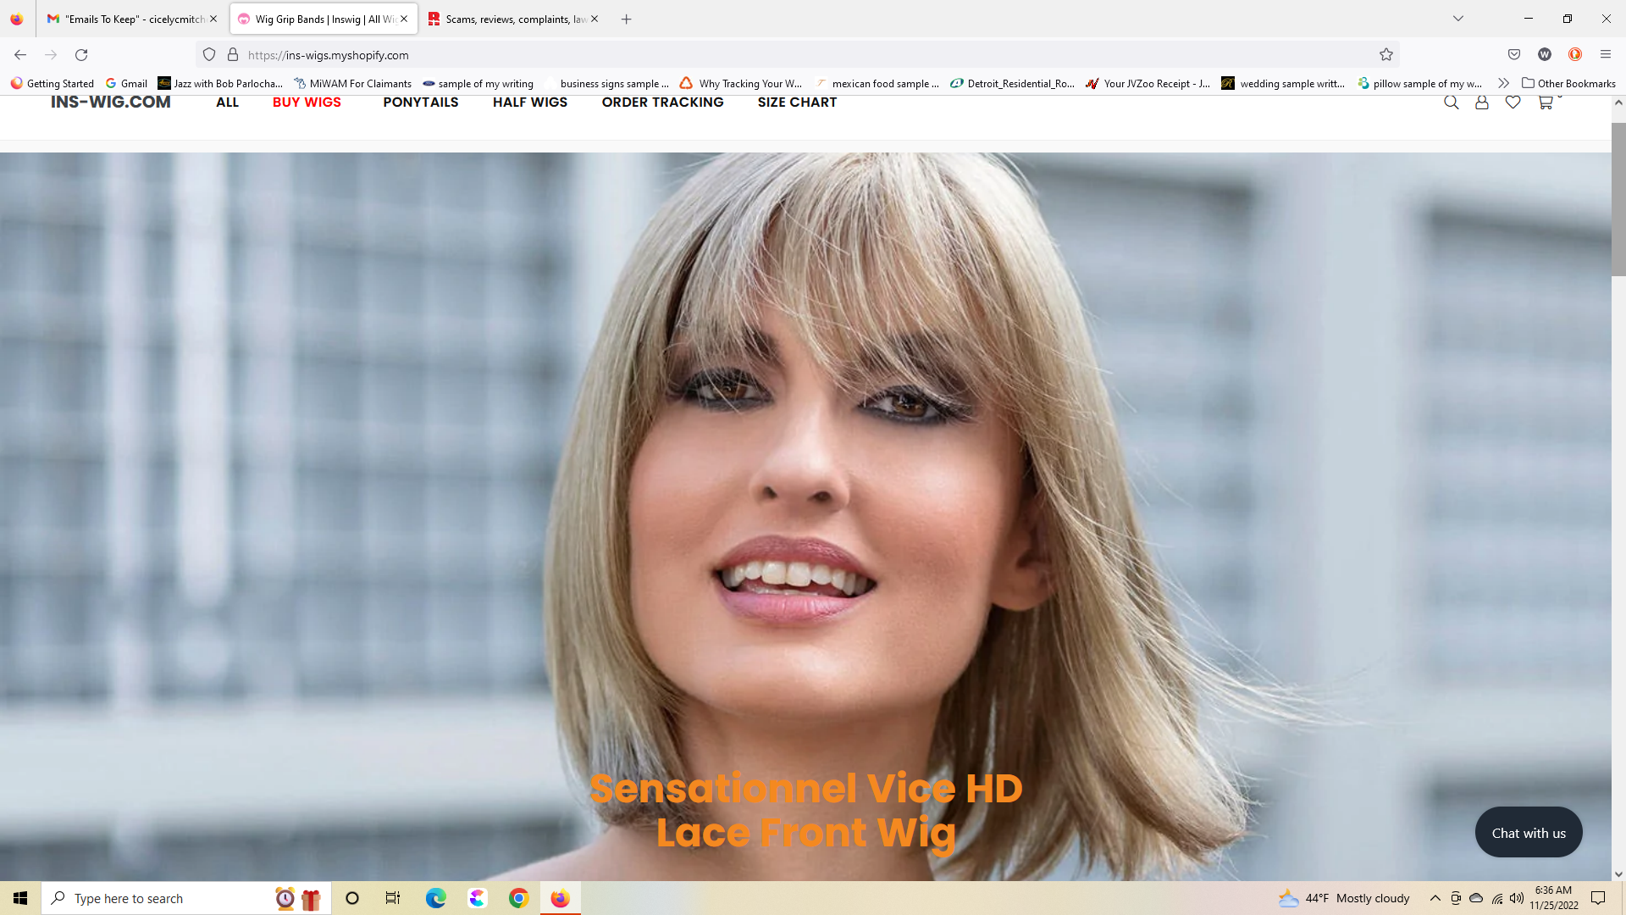Open the notification center icon
The width and height of the screenshot is (1626, 915).
tap(1598, 898)
